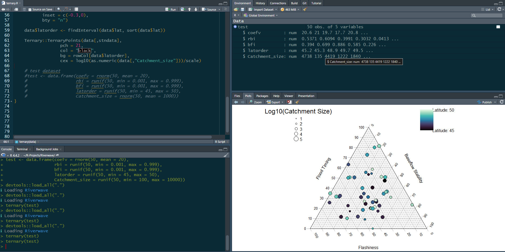505x252 pixels.
Task: Go to previous plot arrow
Action: [x=236, y=102]
